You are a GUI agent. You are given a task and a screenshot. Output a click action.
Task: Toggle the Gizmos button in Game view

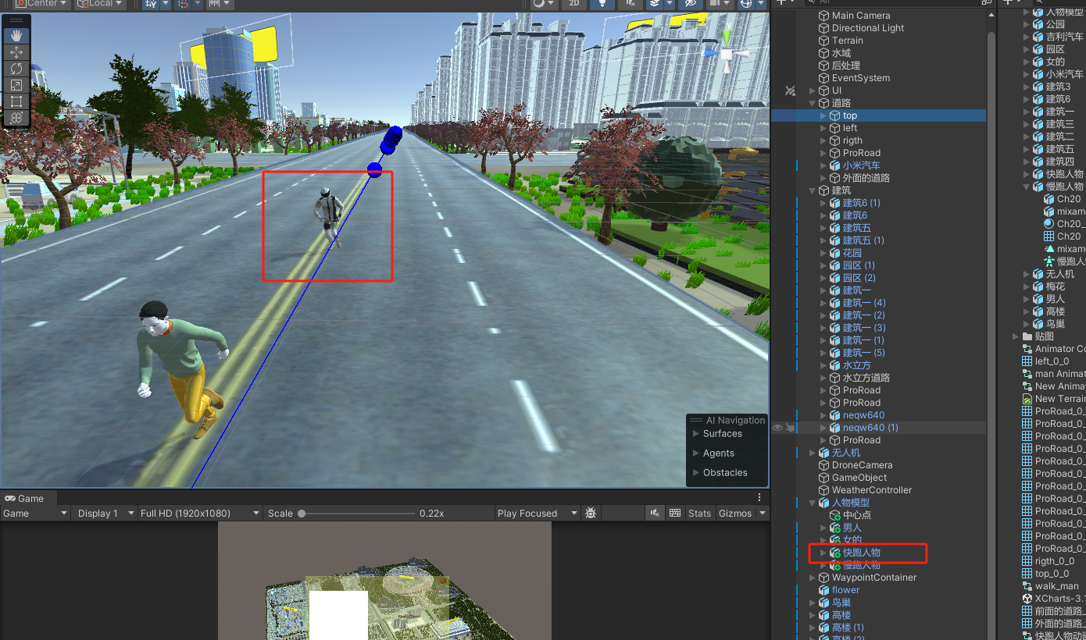[x=735, y=513]
